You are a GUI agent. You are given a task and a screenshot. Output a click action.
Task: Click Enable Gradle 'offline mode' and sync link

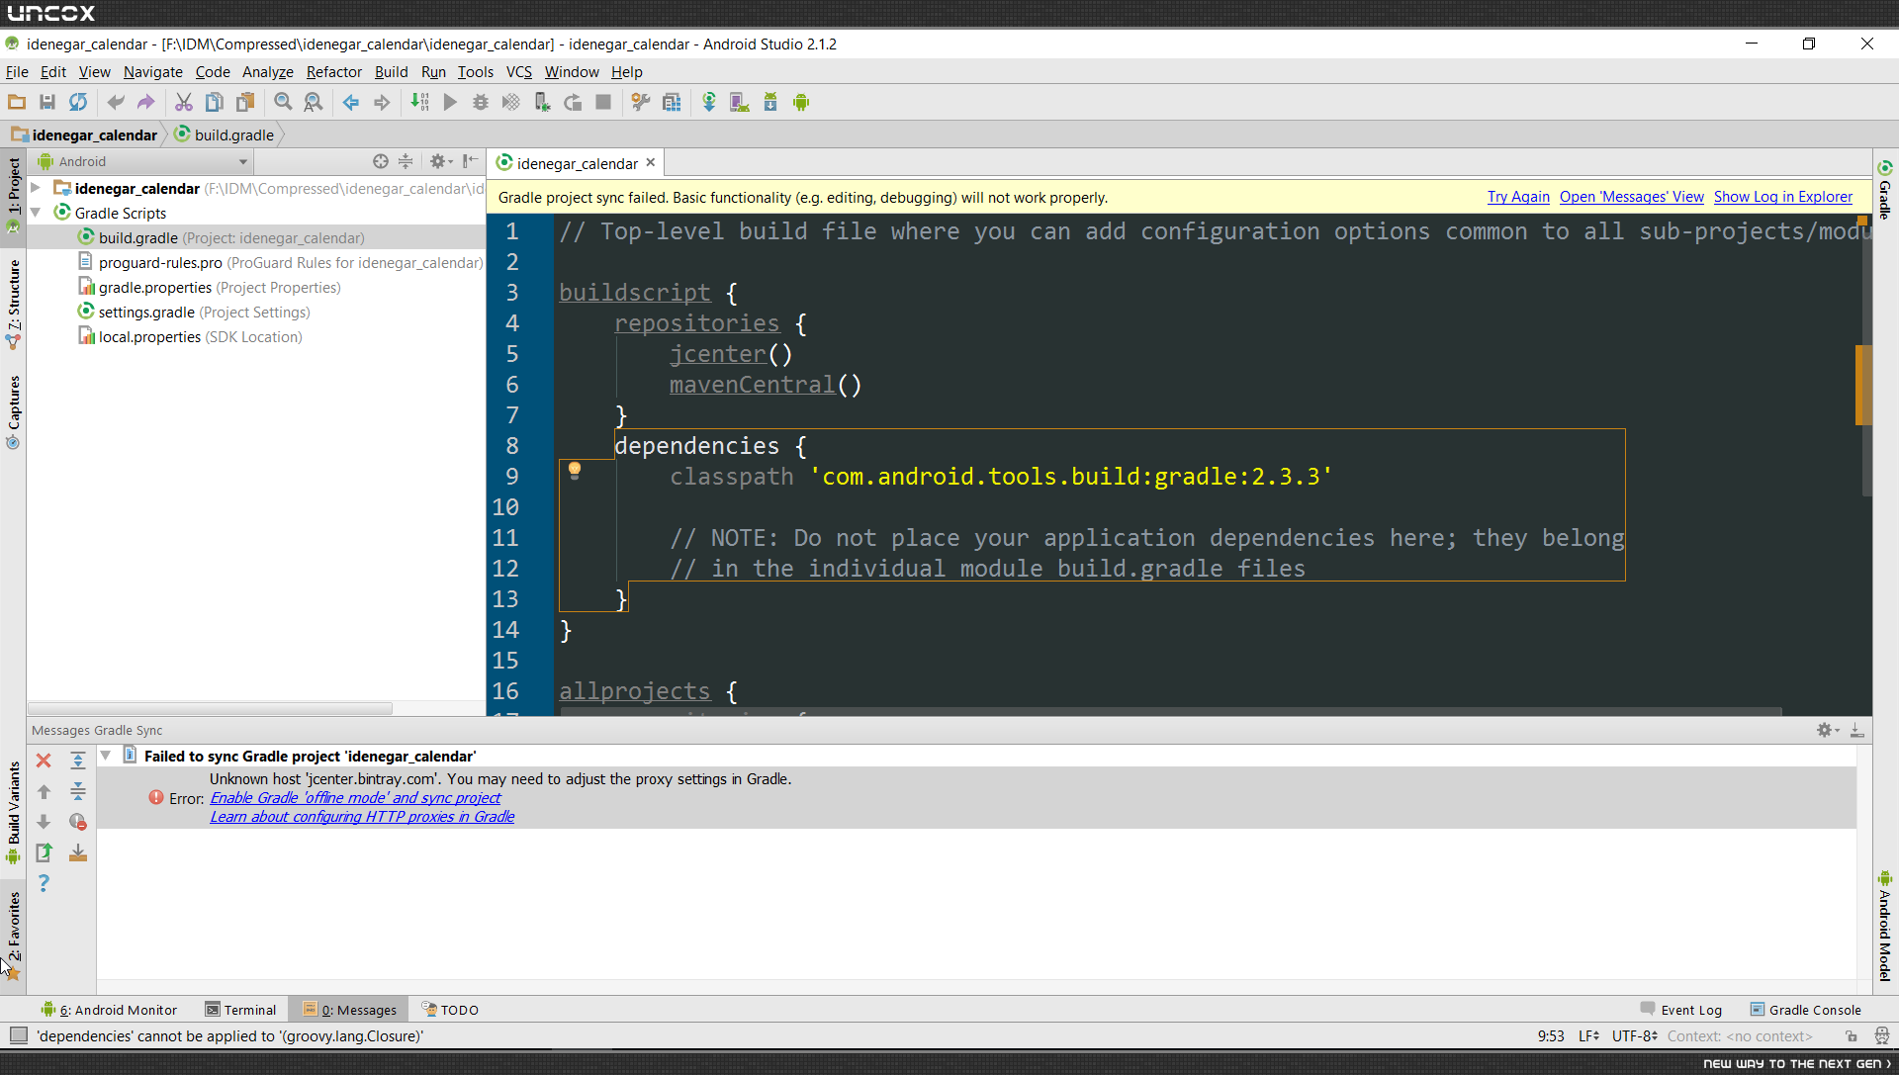(x=355, y=798)
